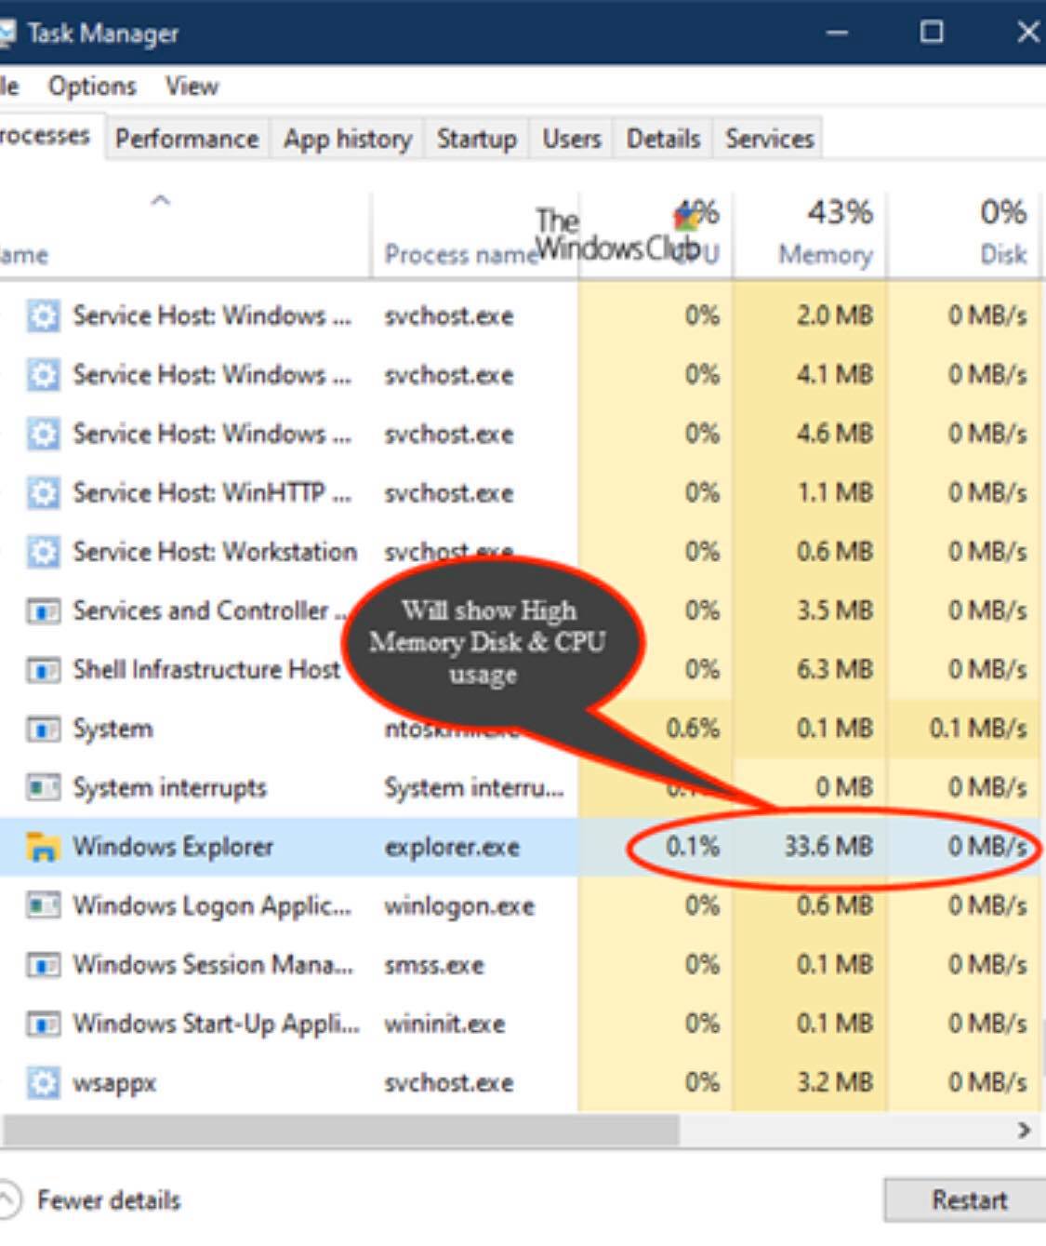This screenshot has height=1246, width=1046.
Task: Click the Windows Explorer folder icon
Action: pos(43,847)
